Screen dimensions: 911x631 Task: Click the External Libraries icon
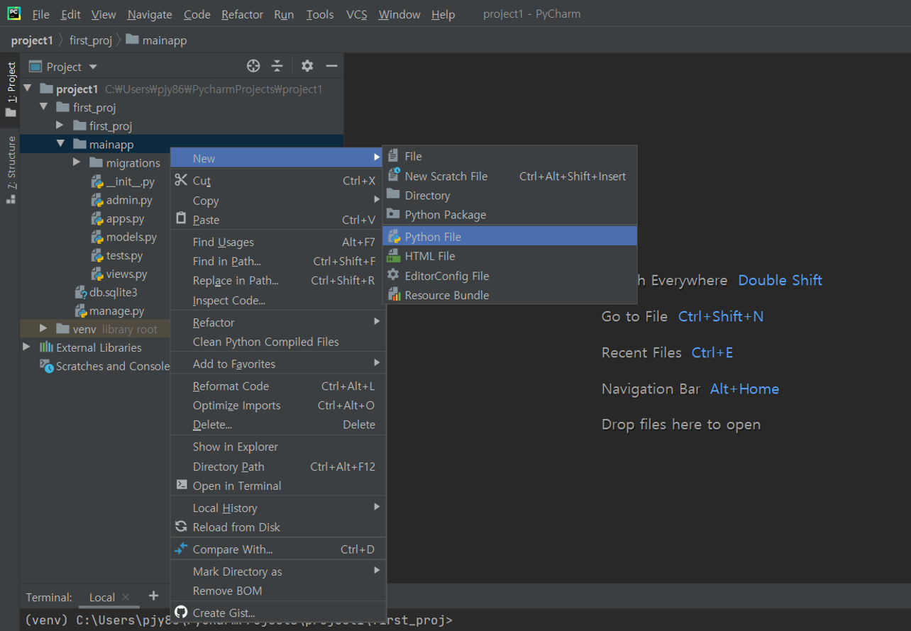pyautogui.click(x=46, y=347)
